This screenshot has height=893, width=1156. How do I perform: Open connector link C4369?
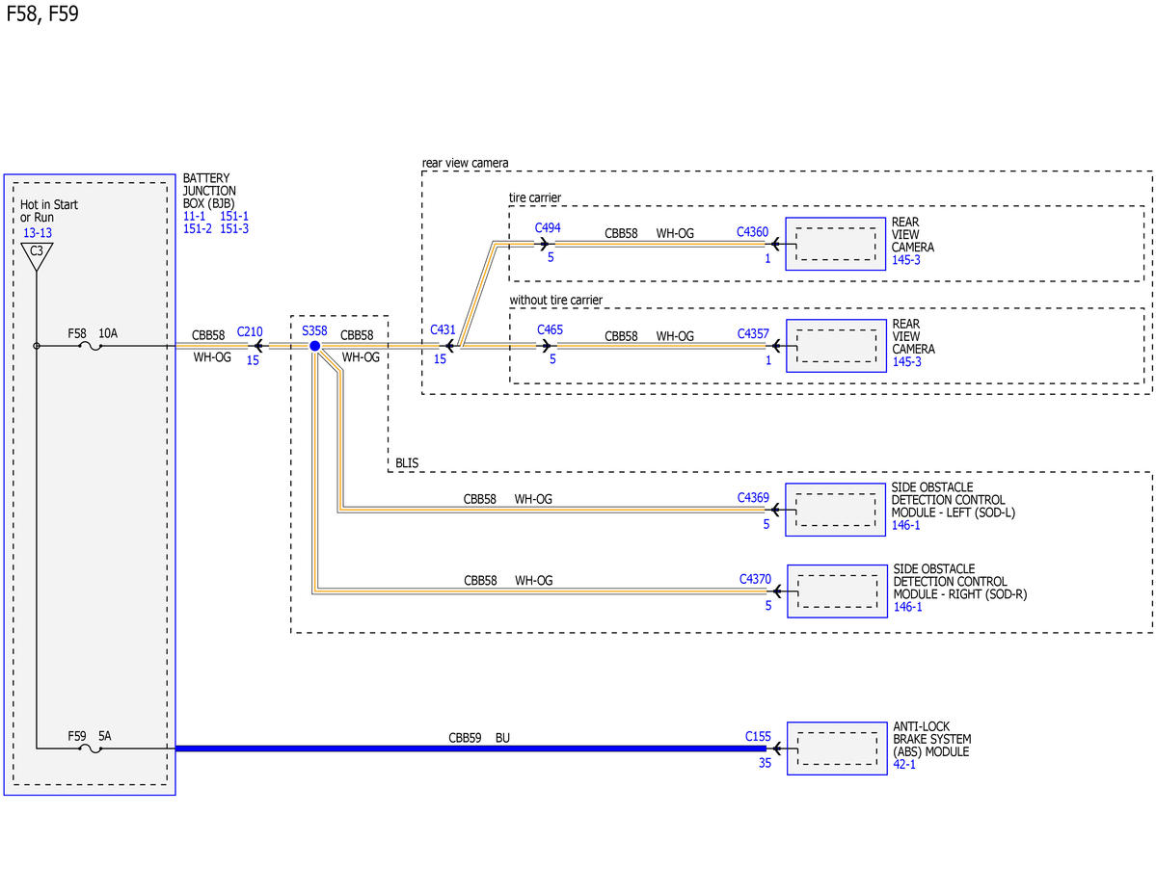[753, 498]
